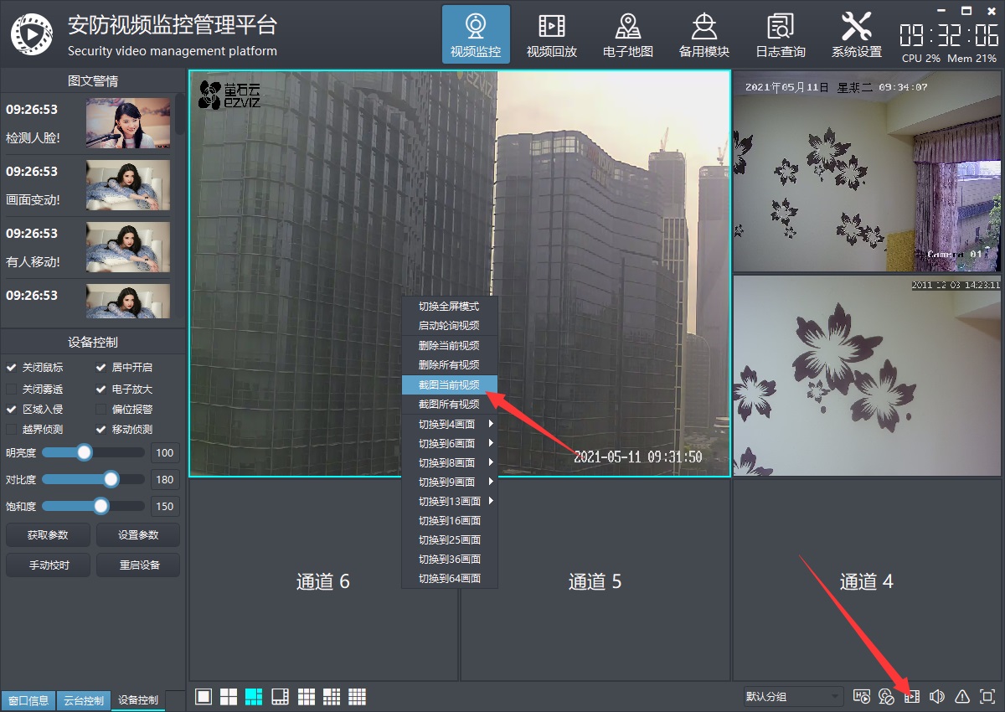
Task: Enable the 越界侦测 checkbox
Action: click(12, 429)
